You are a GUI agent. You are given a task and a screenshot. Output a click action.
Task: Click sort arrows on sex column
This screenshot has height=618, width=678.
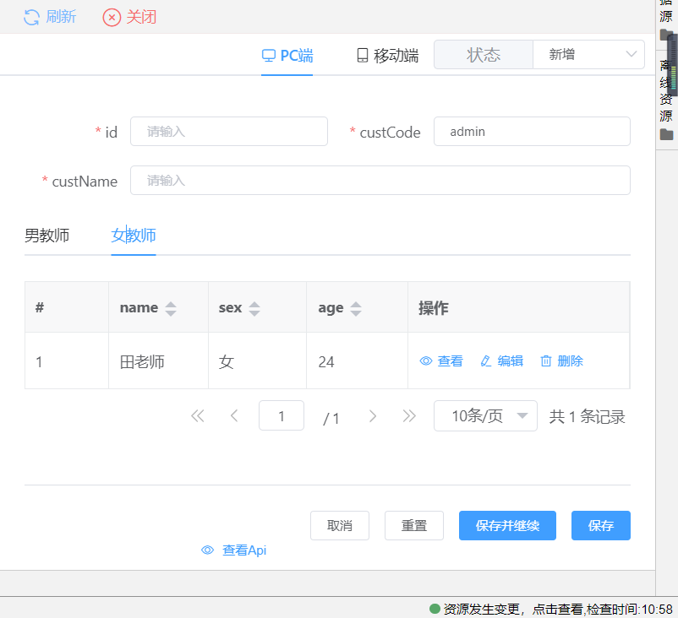(254, 308)
